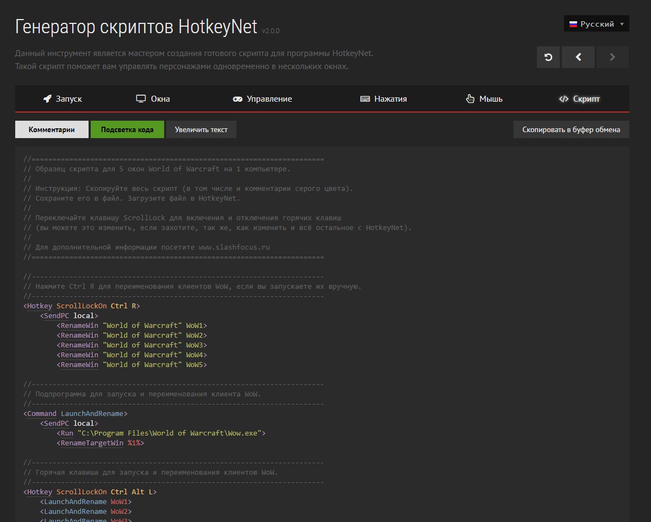
Task: Toggle Подсветка кода highlighting
Action: [127, 129]
